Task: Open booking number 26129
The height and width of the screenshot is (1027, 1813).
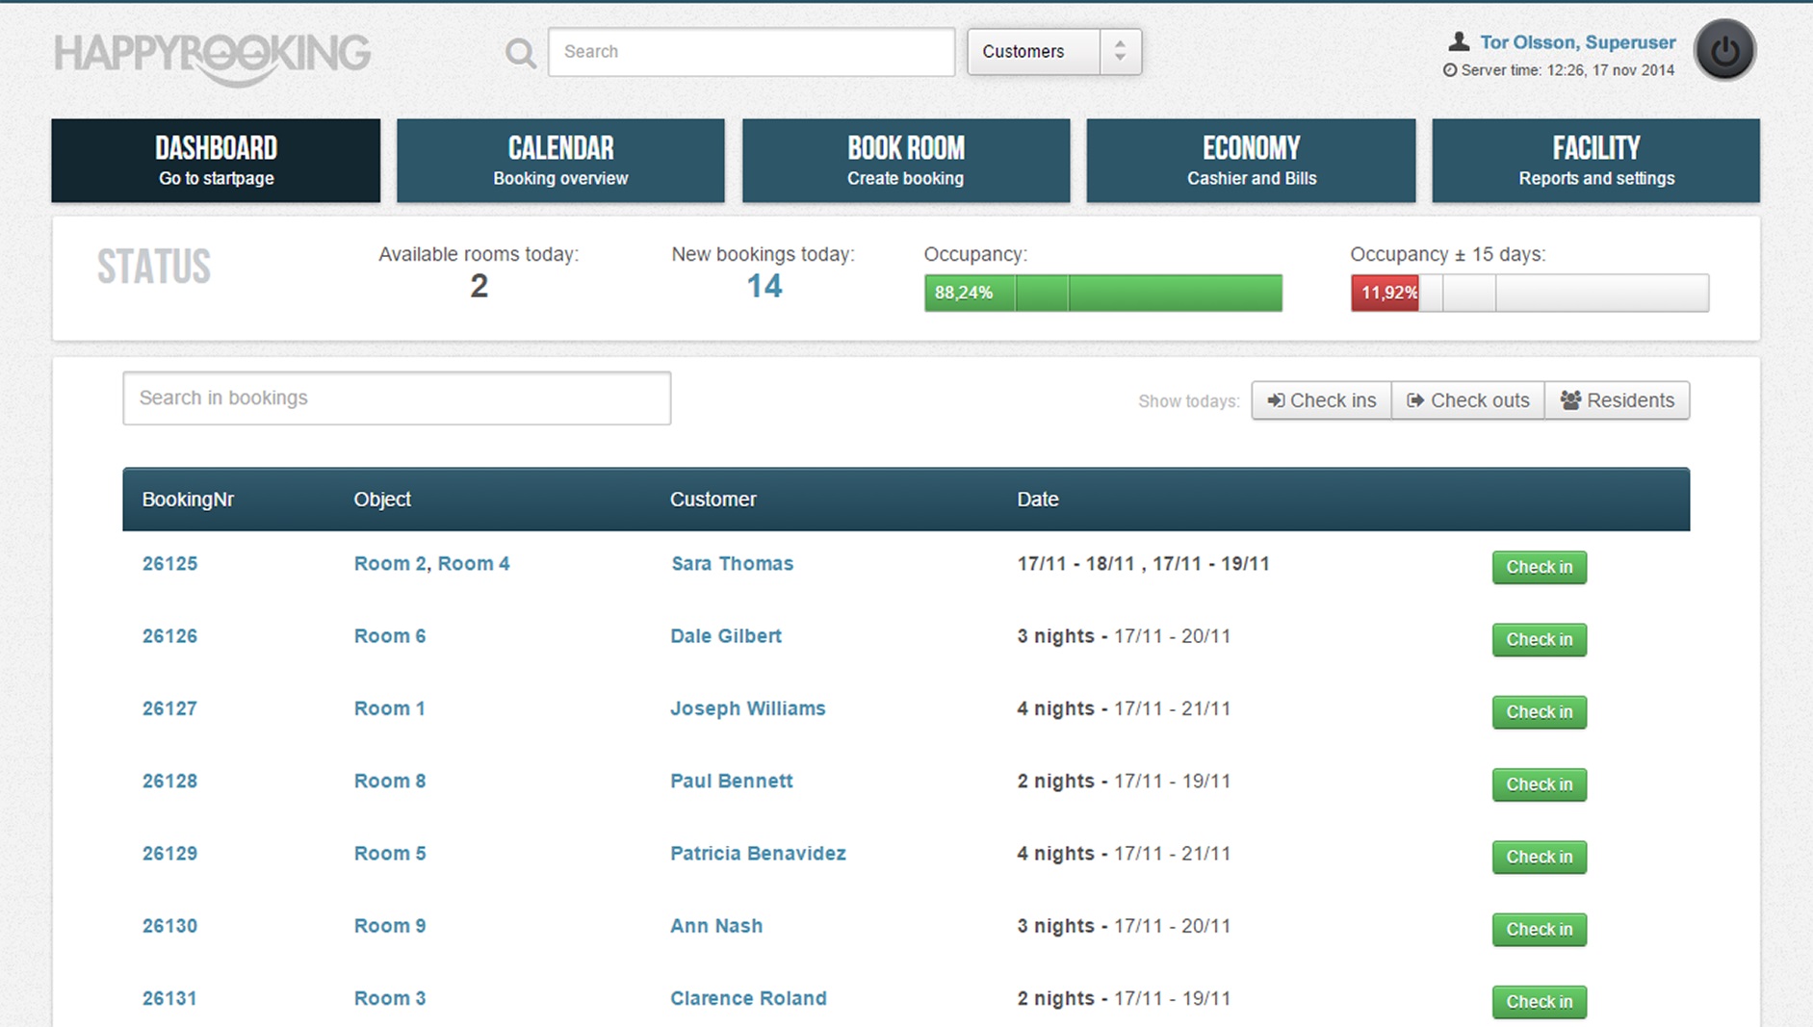Action: coord(169,854)
